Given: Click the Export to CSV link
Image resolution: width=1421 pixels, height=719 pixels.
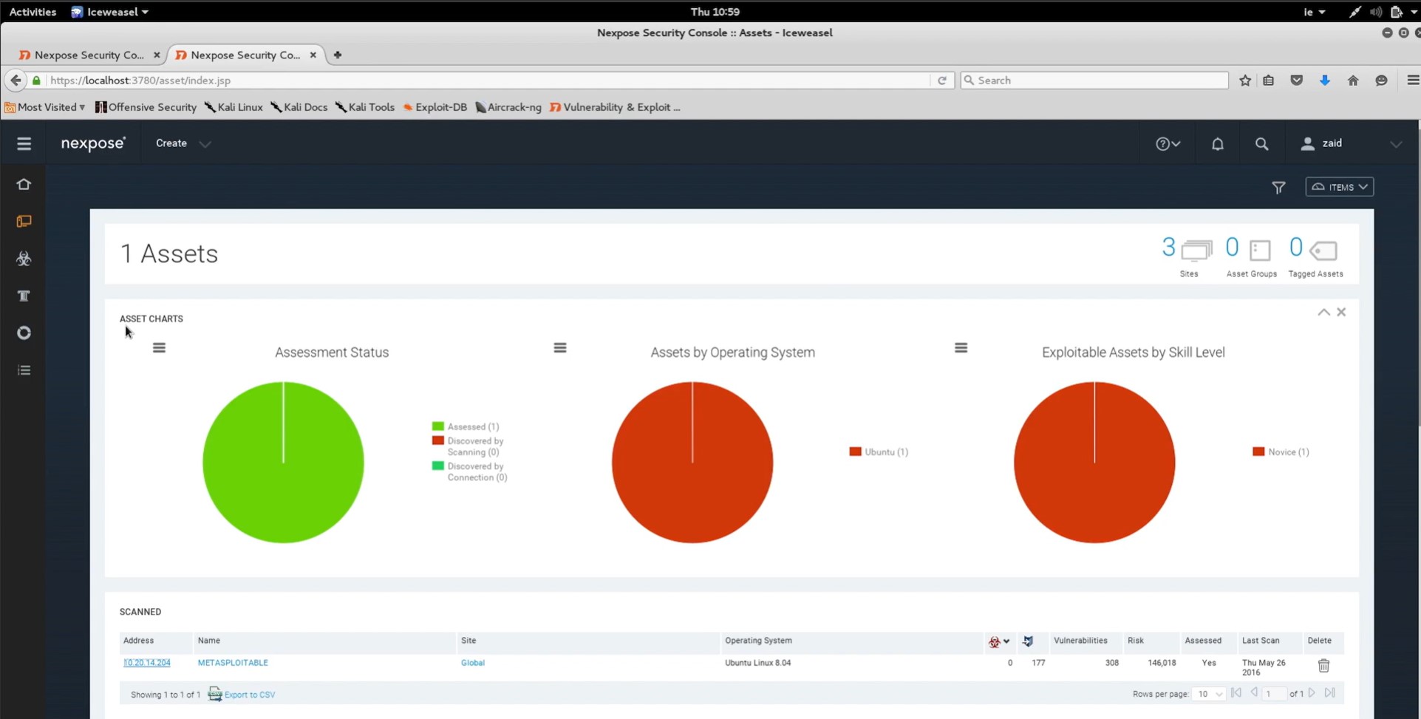Looking at the screenshot, I should click(x=249, y=695).
